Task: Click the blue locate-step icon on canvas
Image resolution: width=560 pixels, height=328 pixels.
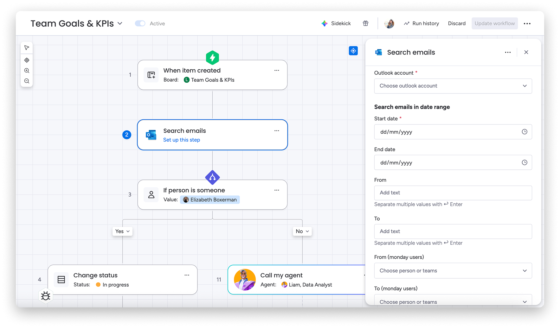Action: point(353,51)
